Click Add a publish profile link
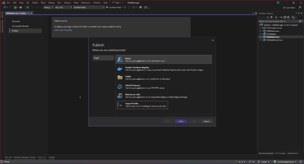This screenshot has height=164, width=304. 63,30
